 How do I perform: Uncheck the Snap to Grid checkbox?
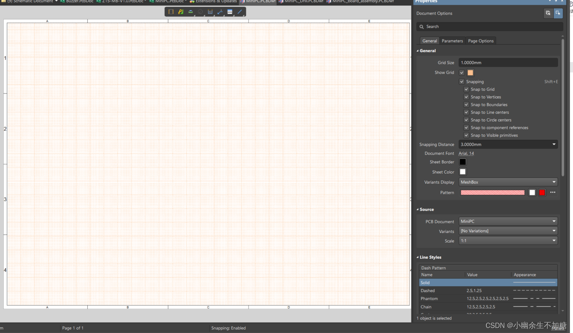pyautogui.click(x=466, y=89)
